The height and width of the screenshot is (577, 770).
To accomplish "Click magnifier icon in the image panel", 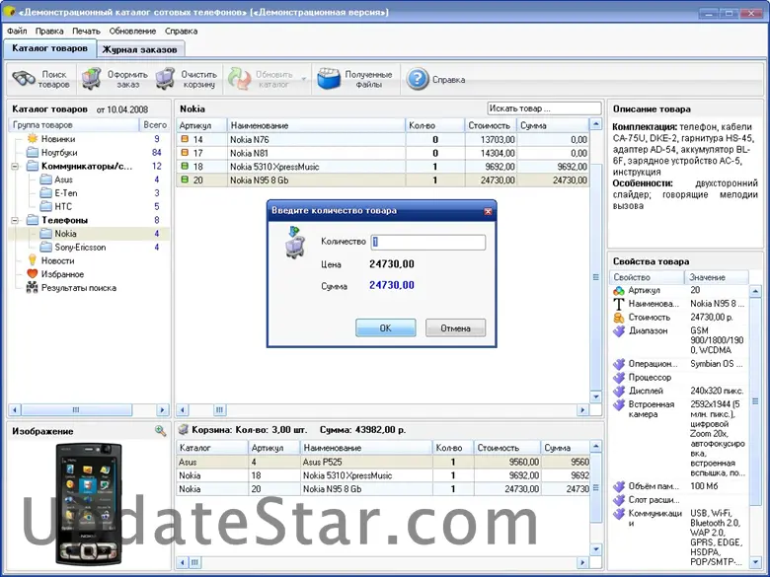I will pos(161,431).
